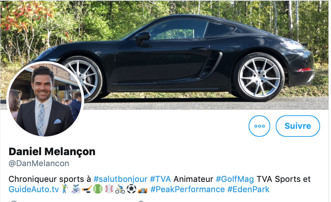Screen dimensions: 331x202
Task: Click the orange race car emoji
Action: click(142, 190)
